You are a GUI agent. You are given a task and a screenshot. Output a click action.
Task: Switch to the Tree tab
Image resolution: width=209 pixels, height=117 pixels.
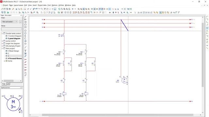pyautogui.click(x=4, y=84)
